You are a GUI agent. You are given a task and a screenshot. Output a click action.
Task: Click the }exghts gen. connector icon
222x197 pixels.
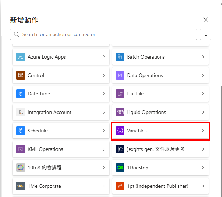click(120, 149)
